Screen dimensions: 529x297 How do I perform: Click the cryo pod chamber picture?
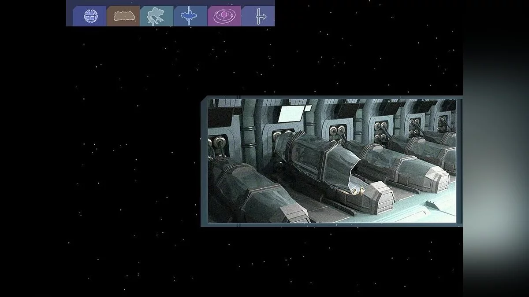pyautogui.click(x=332, y=161)
